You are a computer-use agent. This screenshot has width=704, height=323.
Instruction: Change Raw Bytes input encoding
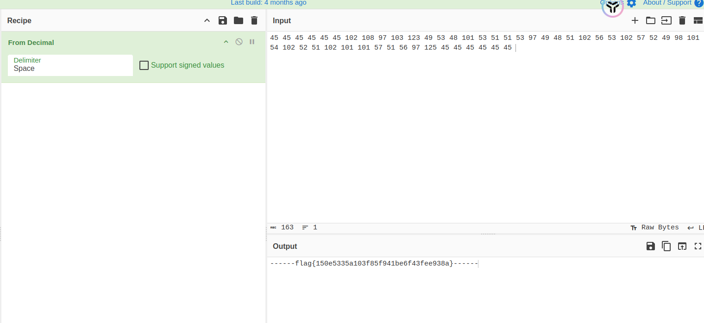click(x=655, y=228)
